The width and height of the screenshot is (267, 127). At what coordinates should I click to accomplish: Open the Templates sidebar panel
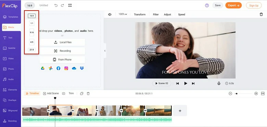pyautogui.click(x=10, y=17)
